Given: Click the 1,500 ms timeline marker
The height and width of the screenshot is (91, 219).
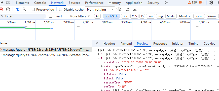Looking at the screenshot, I should click(49, 22).
